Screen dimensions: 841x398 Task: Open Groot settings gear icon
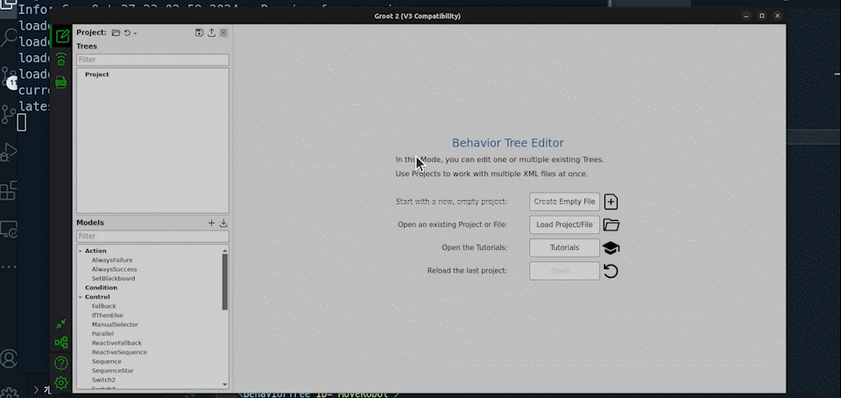[61, 382]
